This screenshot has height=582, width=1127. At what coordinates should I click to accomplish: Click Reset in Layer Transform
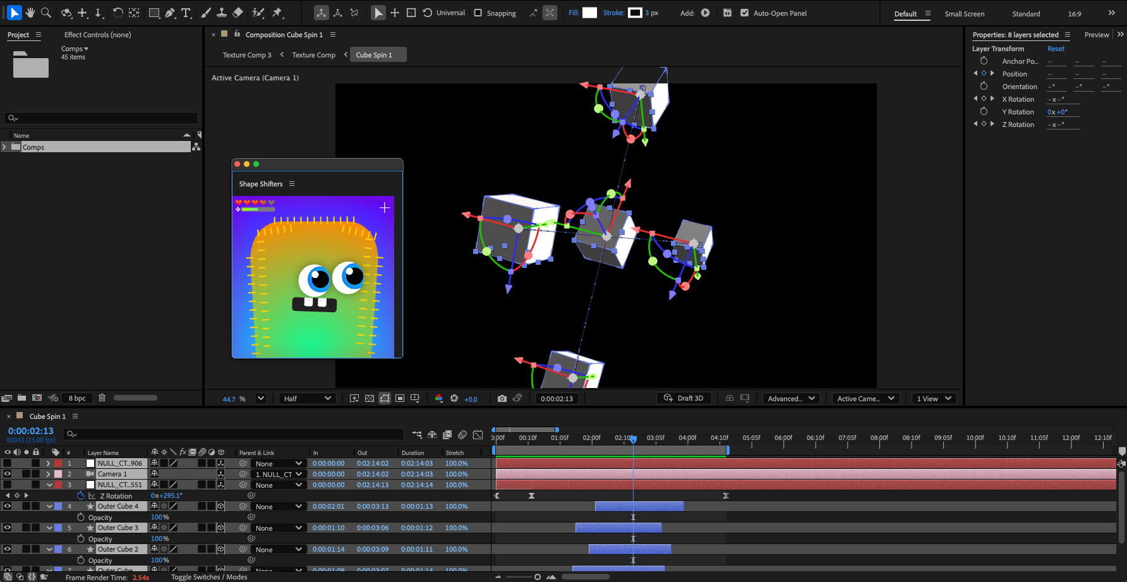click(x=1056, y=49)
